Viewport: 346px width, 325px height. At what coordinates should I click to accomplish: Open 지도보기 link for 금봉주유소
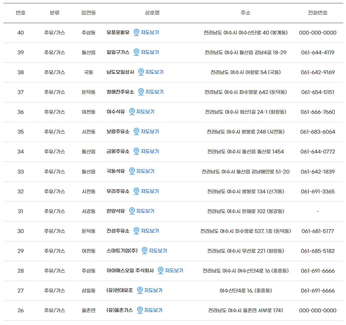point(150,151)
